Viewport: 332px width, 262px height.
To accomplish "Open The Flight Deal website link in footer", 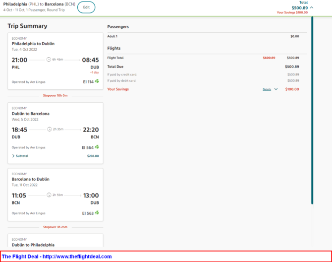I will pos(56,257).
